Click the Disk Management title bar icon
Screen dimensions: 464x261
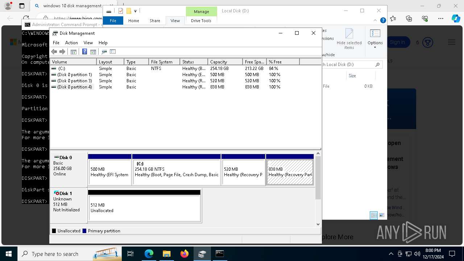click(55, 33)
